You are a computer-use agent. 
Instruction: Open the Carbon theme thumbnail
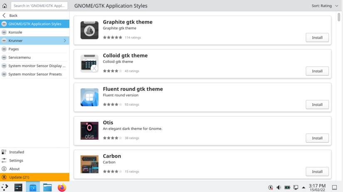pos(89,164)
